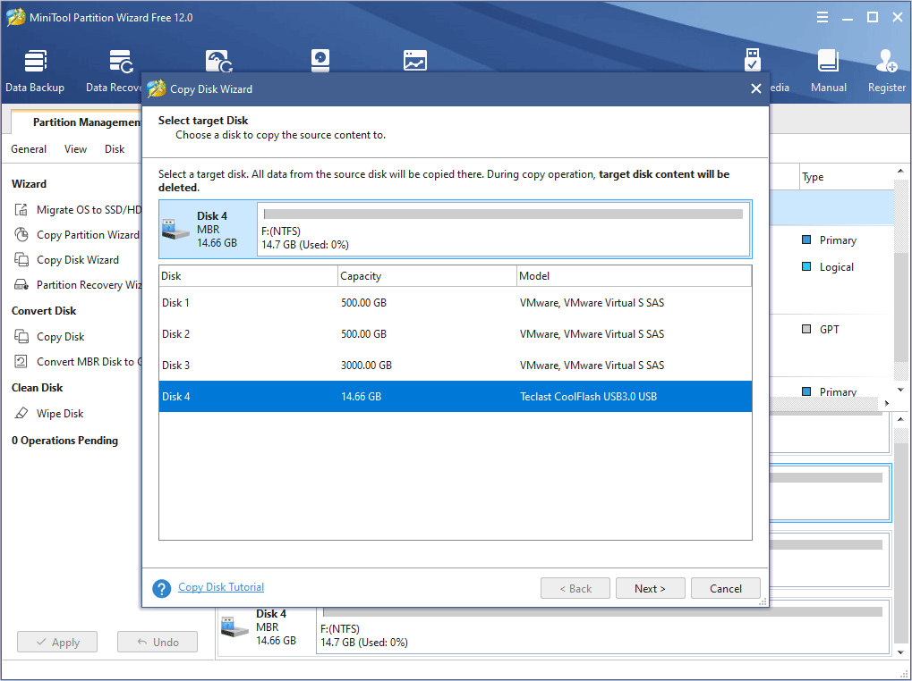This screenshot has height=681, width=912.
Task: Click the Copy Partition Wizard sidebar icon
Action: click(21, 234)
